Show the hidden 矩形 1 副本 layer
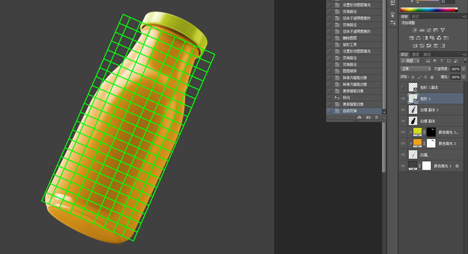The width and height of the screenshot is (468, 254). click(x=403, y=87)
